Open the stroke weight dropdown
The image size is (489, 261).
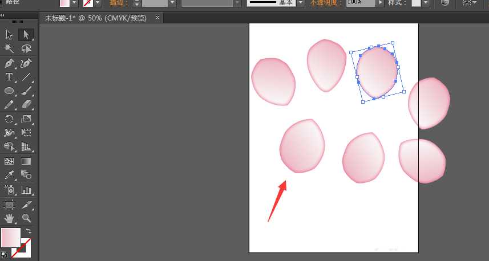[x=172, y=3]
